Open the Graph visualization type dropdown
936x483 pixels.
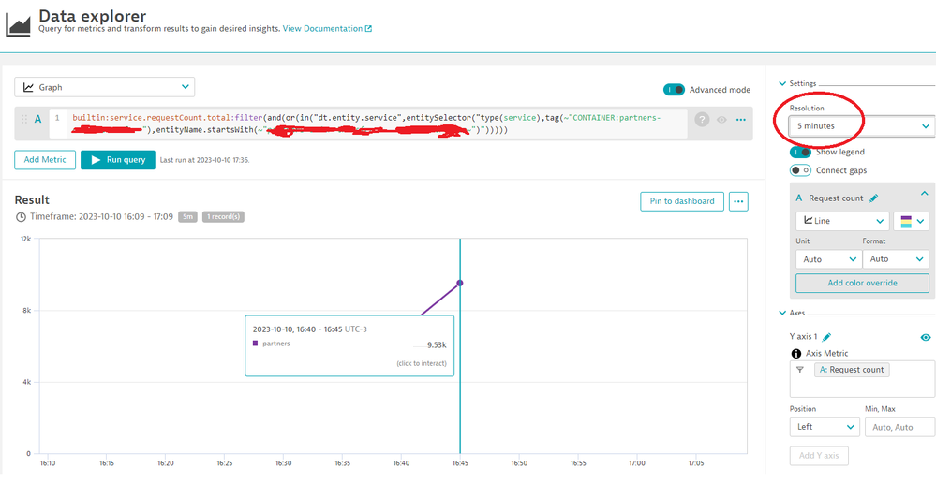(x=104, y=87)
